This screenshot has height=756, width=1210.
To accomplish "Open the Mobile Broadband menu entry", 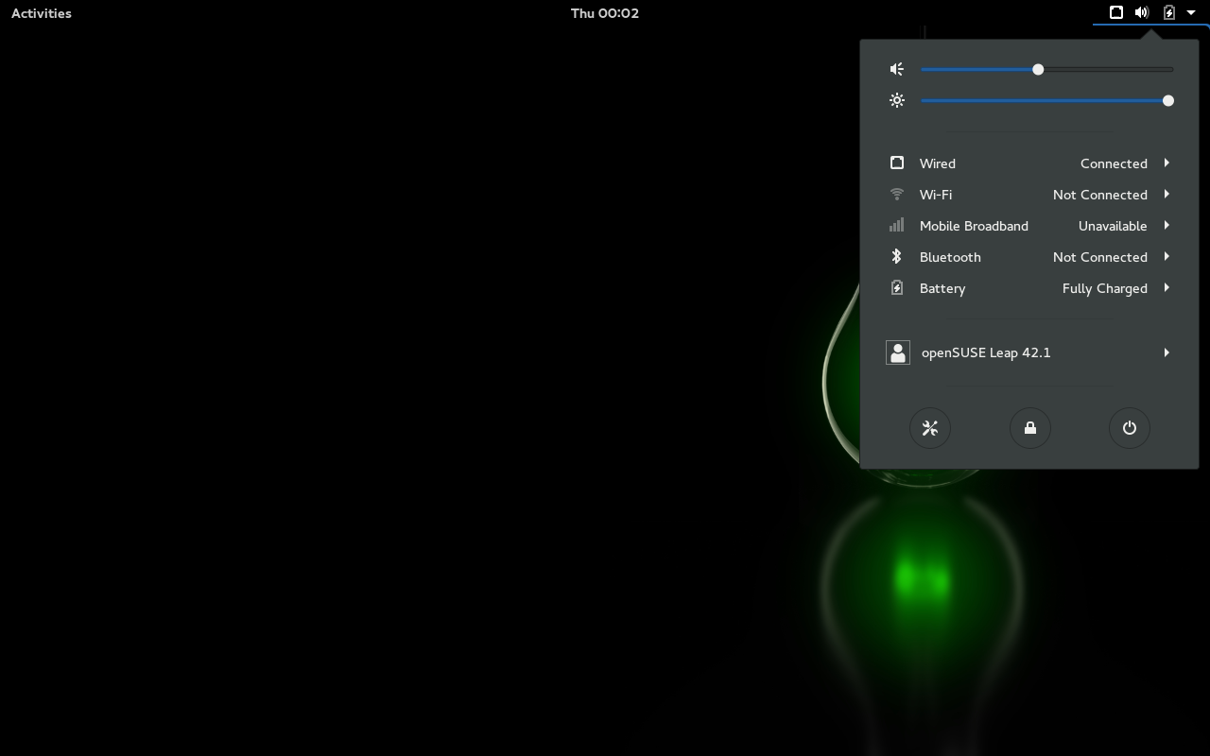I will coord(974,226).
